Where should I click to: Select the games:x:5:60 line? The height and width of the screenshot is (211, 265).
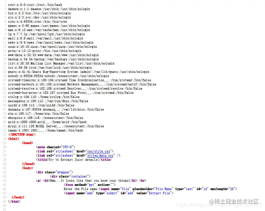click(49, 26)
